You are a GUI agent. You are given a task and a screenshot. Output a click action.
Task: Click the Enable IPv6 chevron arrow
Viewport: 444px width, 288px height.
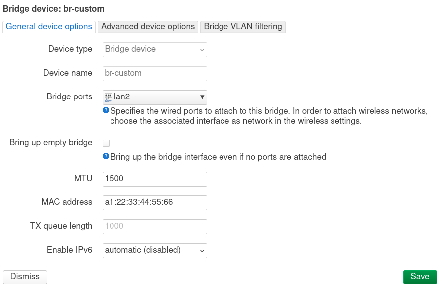click(202, 251)
